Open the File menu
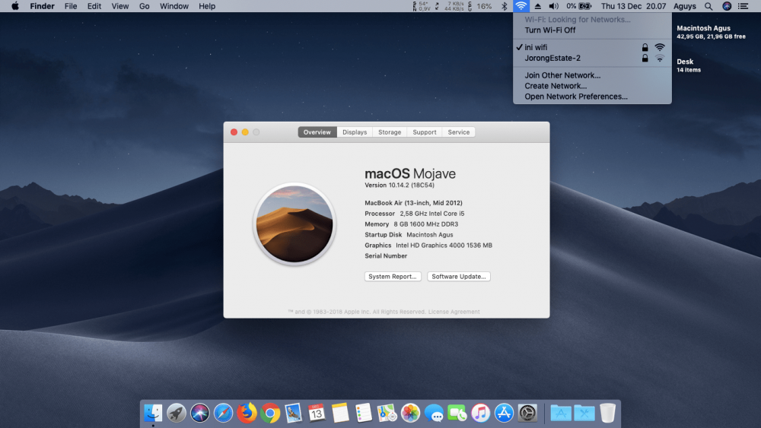The height and width of the screenshot is (428, 761). pos(71,6)
